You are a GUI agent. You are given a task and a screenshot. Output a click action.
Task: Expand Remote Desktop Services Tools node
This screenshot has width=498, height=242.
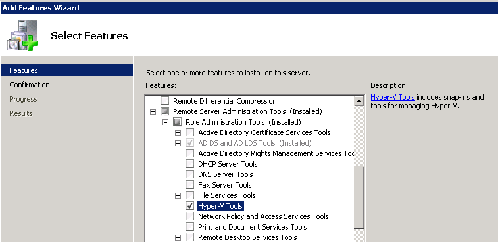[x=178, y=237]
